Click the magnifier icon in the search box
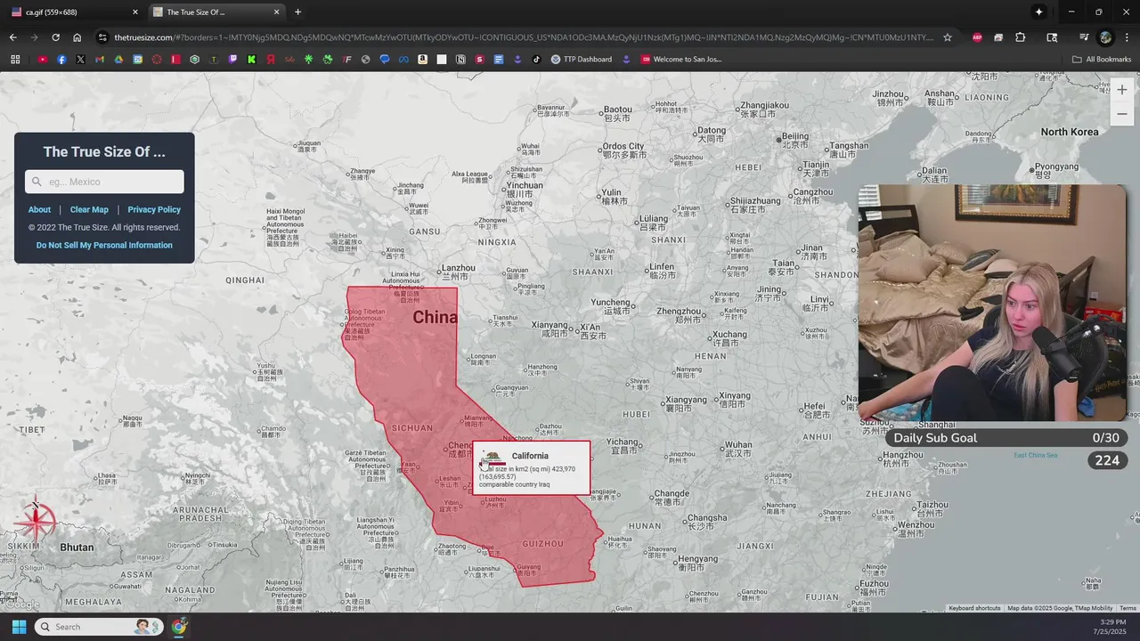This screenshot has height=641, width=1140. click(x=37, y=182)
